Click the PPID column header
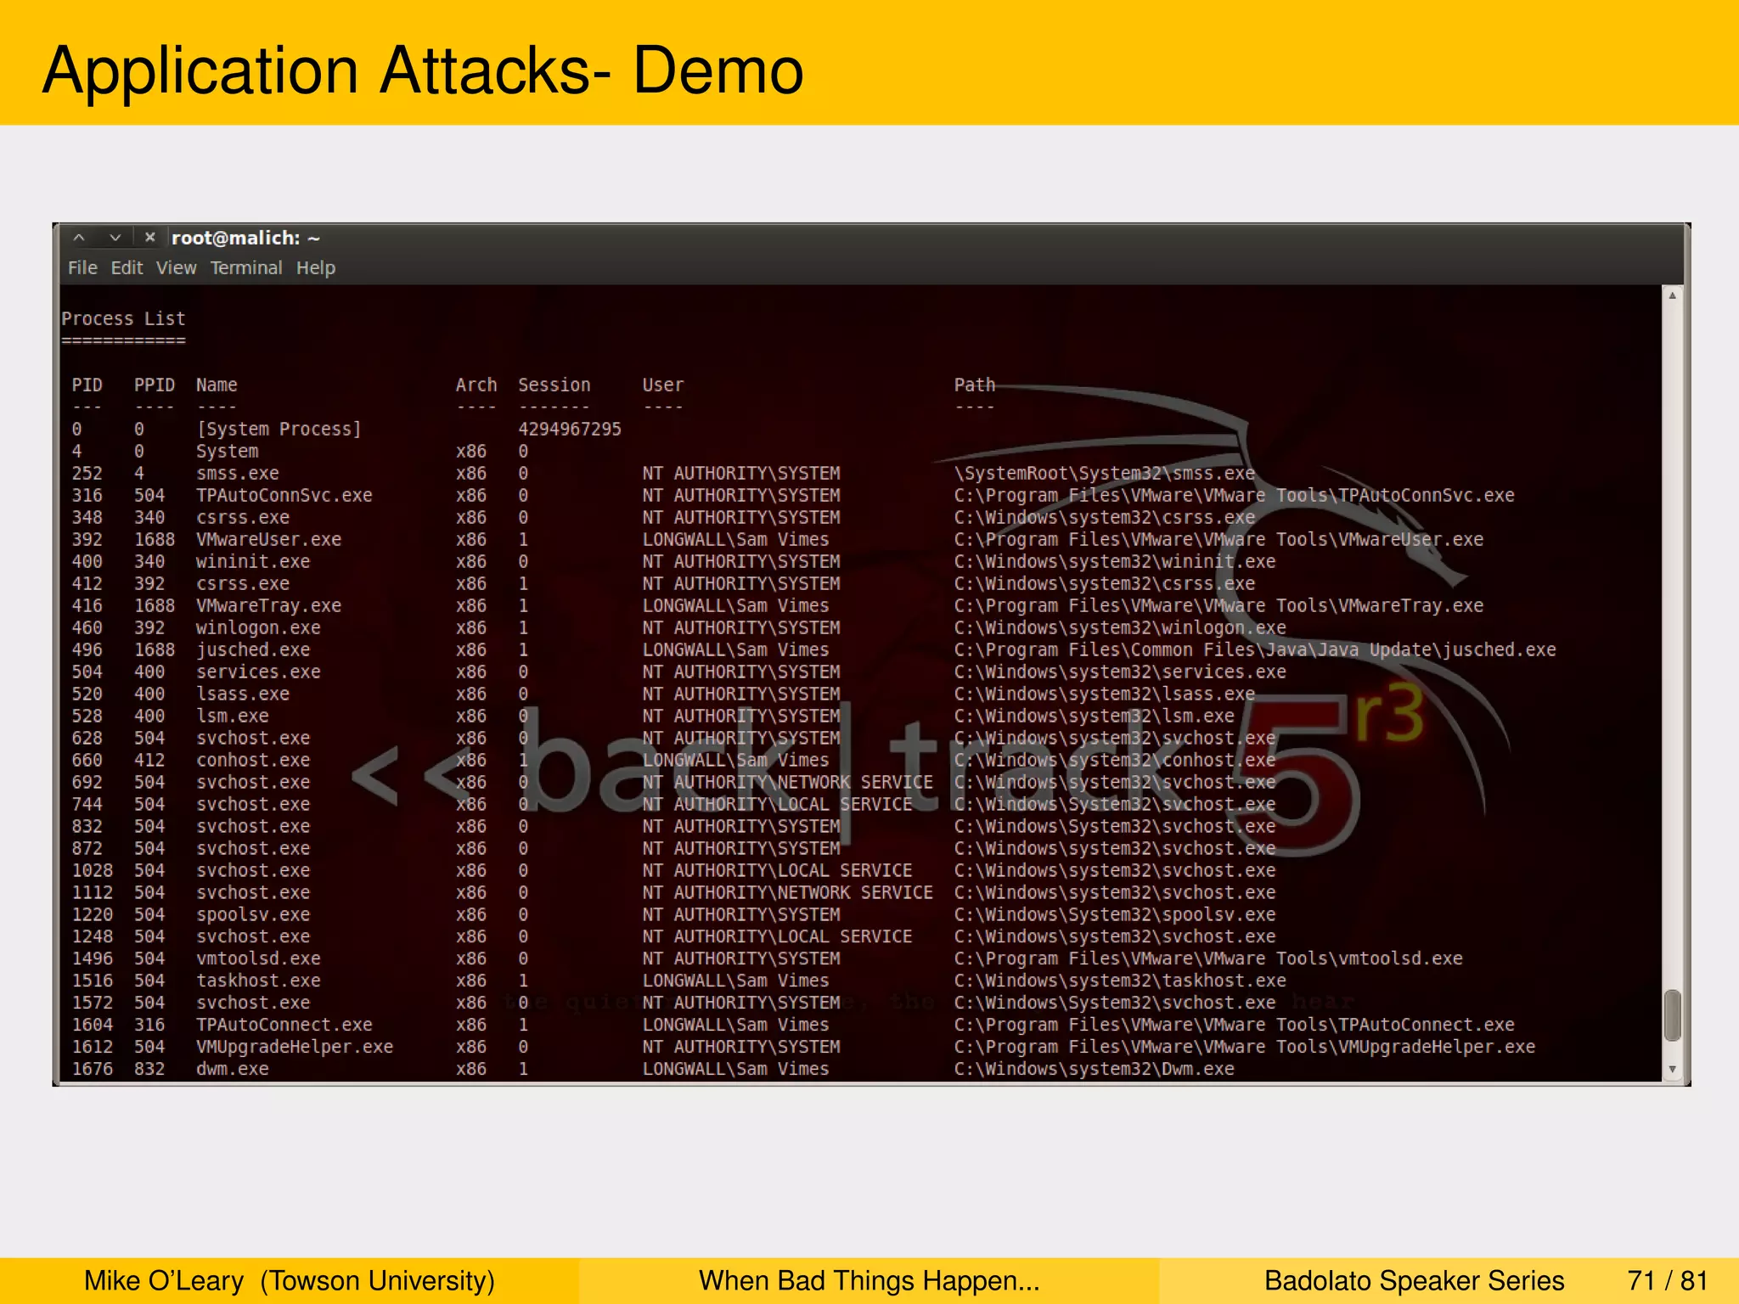Viewport: 1739px width, 1304px height. [155, 385]
